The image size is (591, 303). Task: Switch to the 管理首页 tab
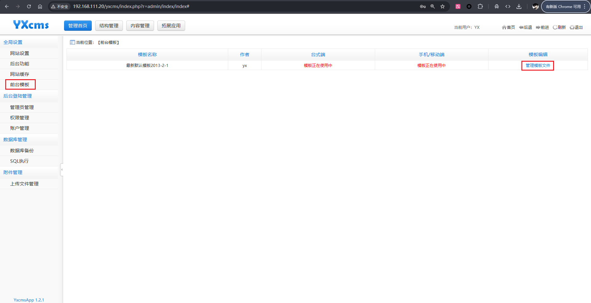coord(78,26)
